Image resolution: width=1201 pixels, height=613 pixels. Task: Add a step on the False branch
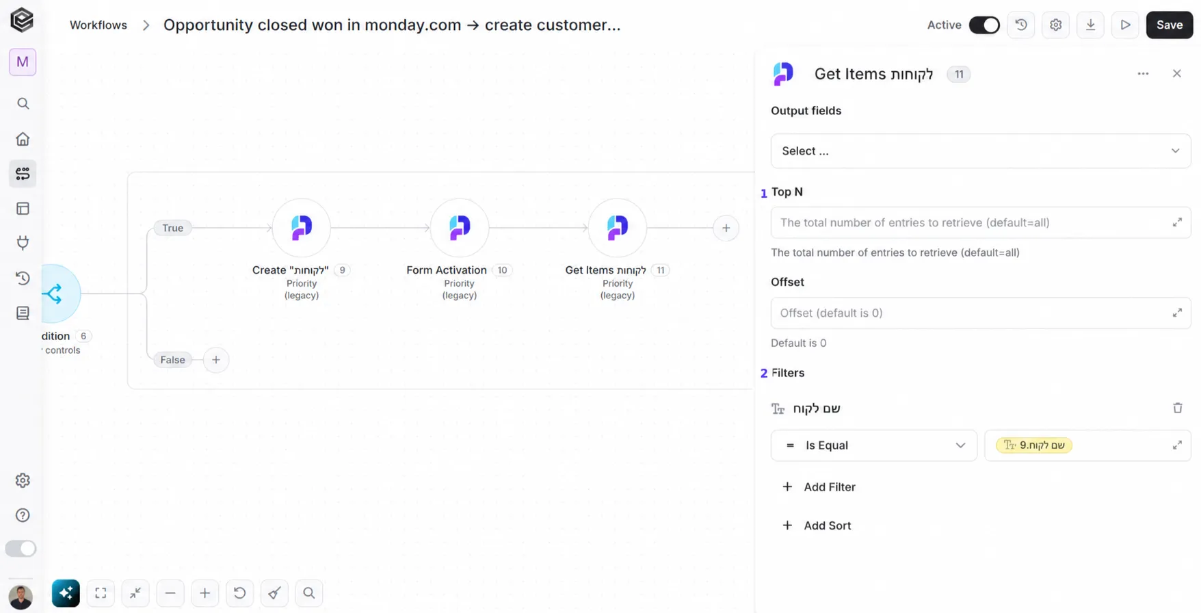point(216,360)
